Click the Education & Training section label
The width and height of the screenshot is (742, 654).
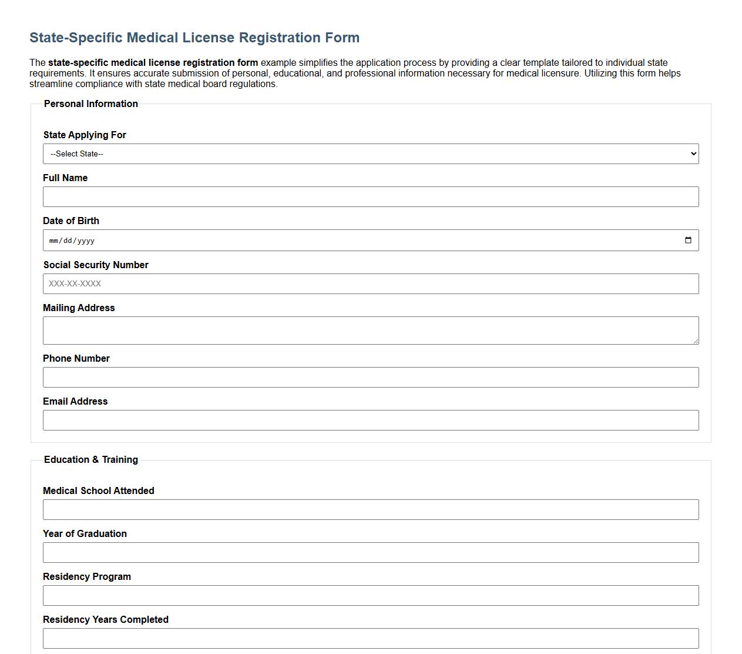(90, 459)
